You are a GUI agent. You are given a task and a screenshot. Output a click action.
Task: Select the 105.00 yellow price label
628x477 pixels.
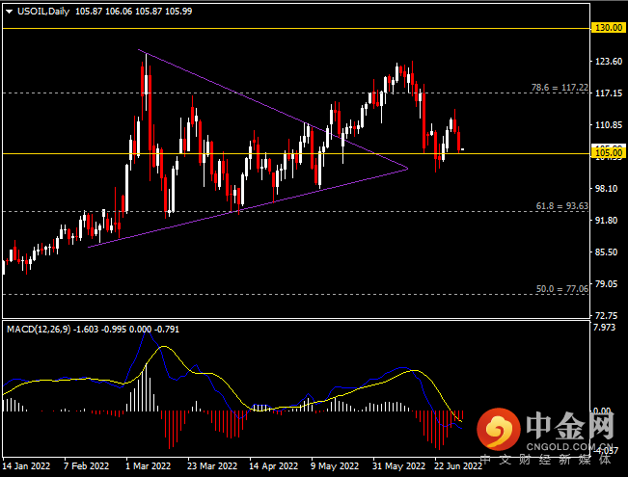(609, 153)
